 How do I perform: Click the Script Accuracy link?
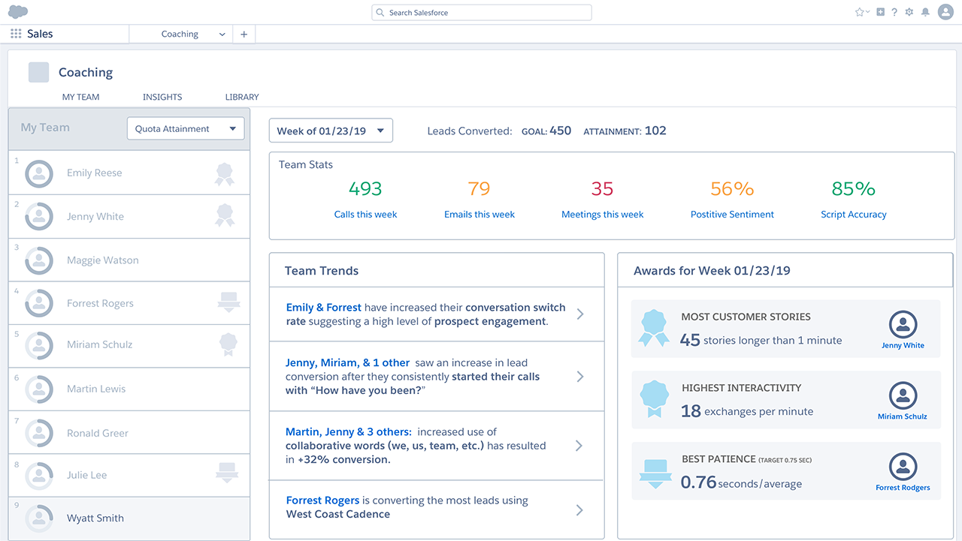tap(853, 215)
